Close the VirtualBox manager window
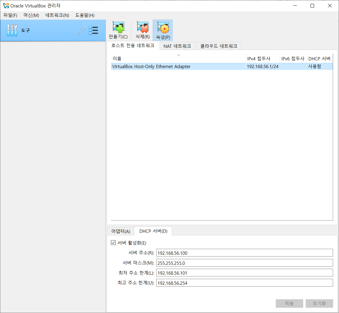 coord(330,6)
